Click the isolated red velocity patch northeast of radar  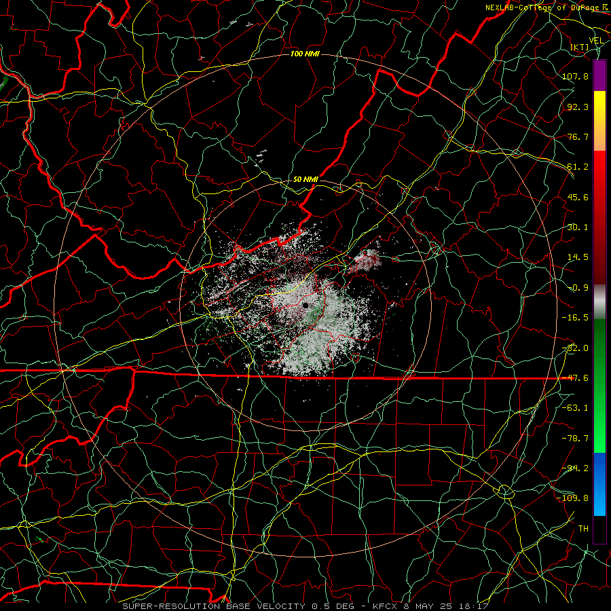click(367, 260)
